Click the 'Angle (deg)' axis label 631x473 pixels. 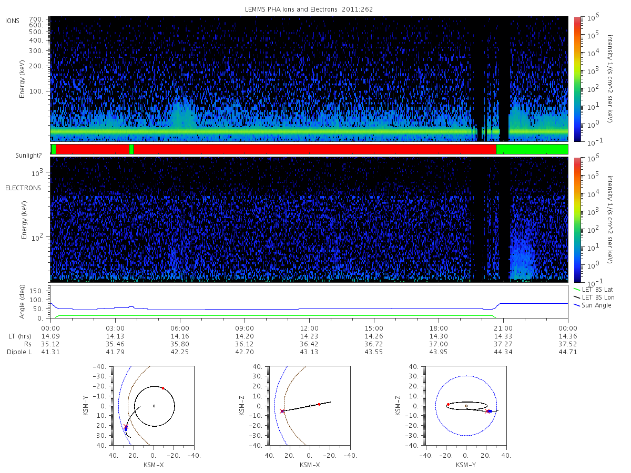pyautogui.click(x=23, y=302)
